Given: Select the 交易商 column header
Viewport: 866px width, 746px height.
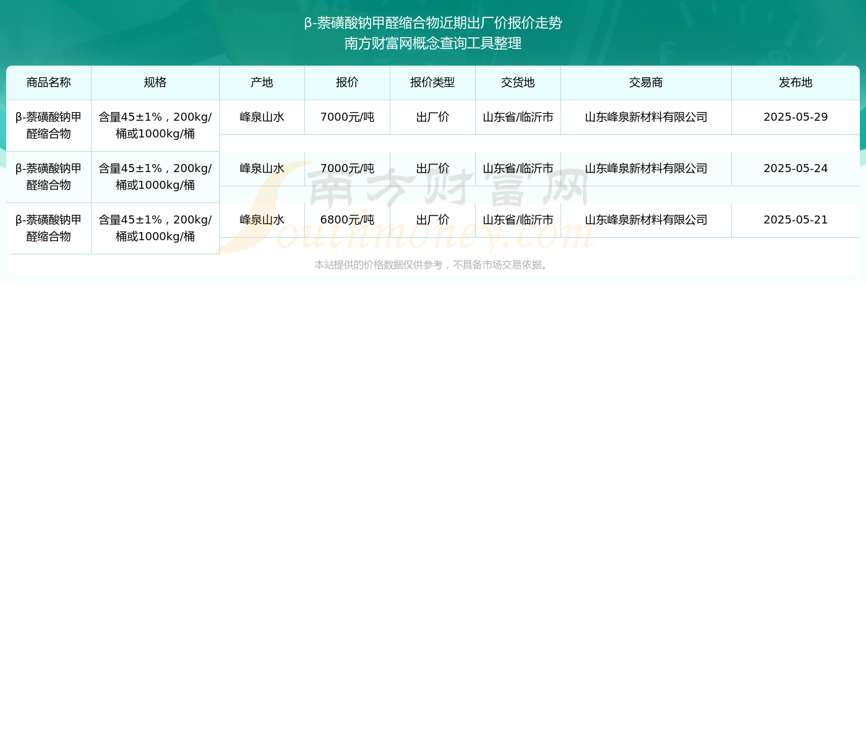Looking at the screenshot, I should click(x=646, y=82).
